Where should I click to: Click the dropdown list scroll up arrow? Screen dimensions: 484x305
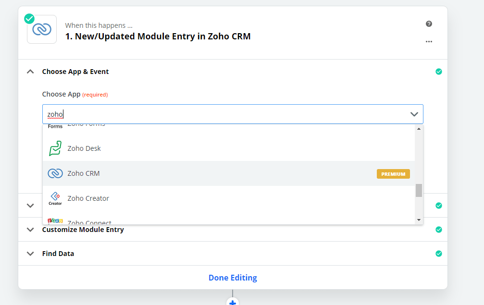point(419,129)
